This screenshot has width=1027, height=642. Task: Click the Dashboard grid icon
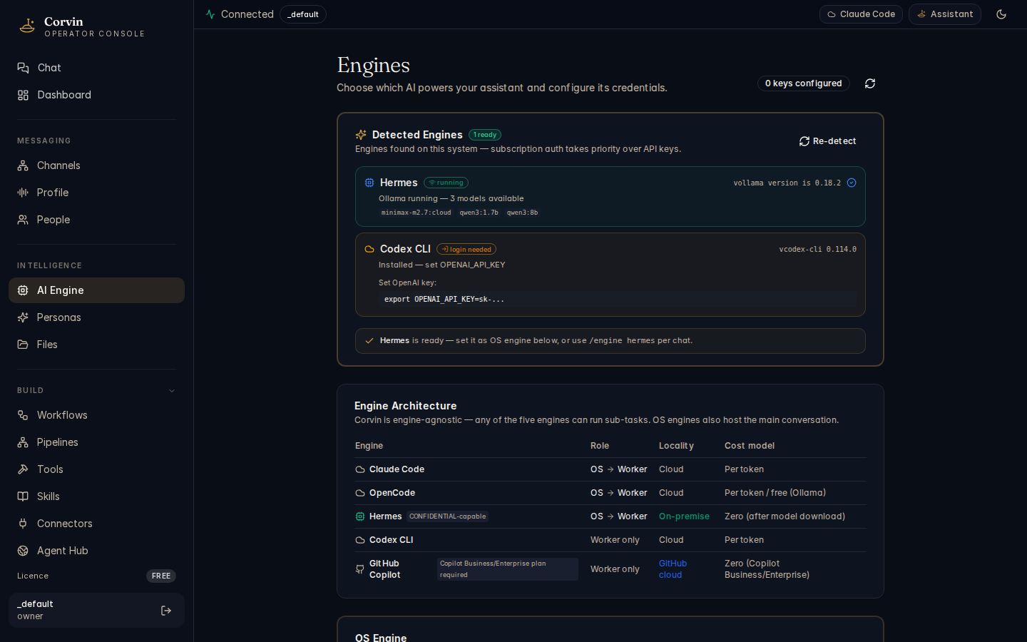pyautogui.click(x=23, y=95)
